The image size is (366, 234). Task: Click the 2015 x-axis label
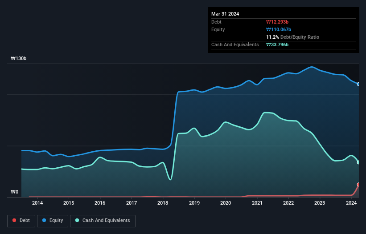(69, 203)
